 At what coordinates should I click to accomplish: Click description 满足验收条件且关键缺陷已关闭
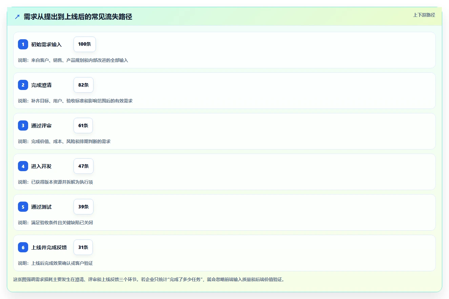coord(62,223)
